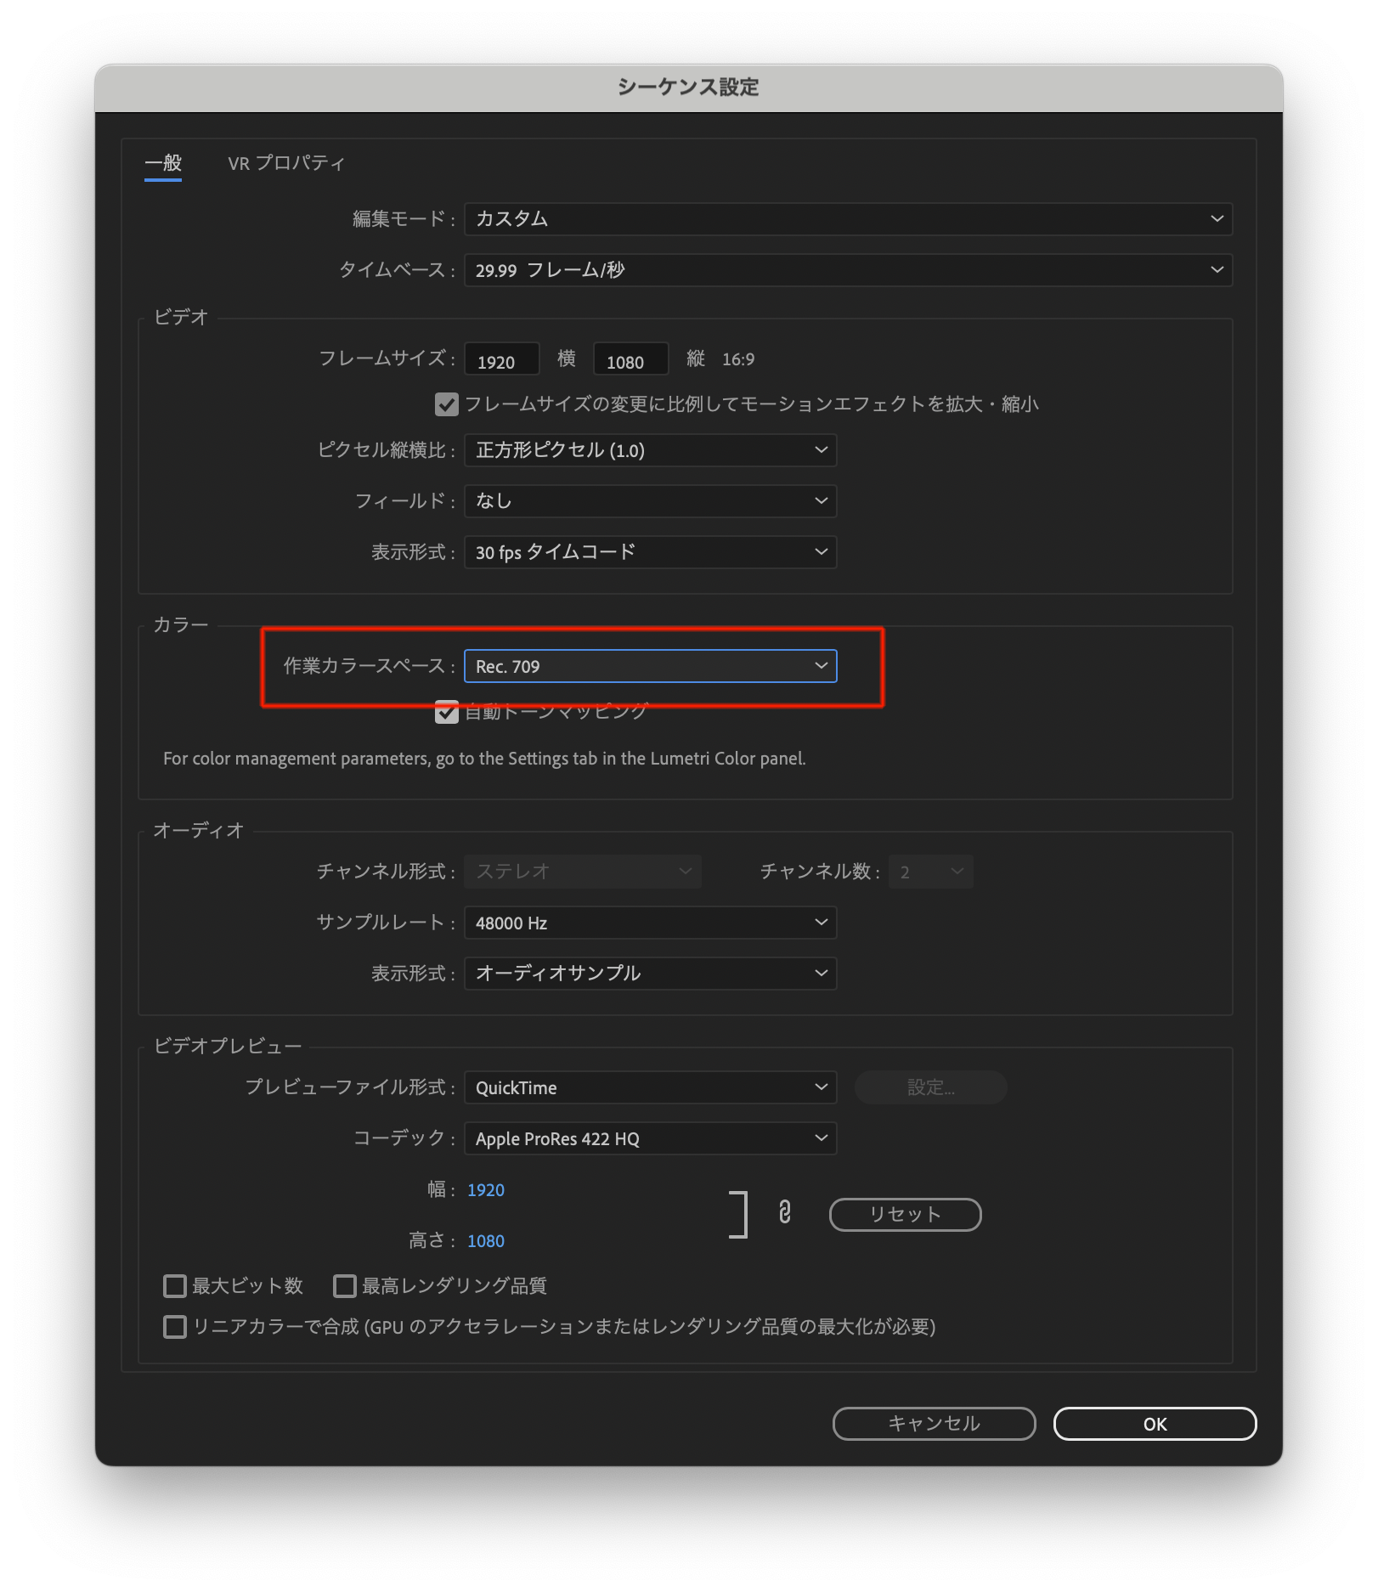
Task: Click the キャンセル button
Action: click(934, 1424)
